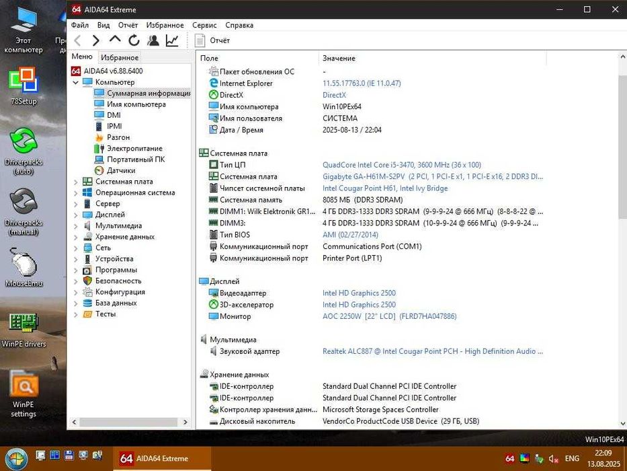Open the Справка menu
Viewport: 627px width, 471px height.
[239, 25]
